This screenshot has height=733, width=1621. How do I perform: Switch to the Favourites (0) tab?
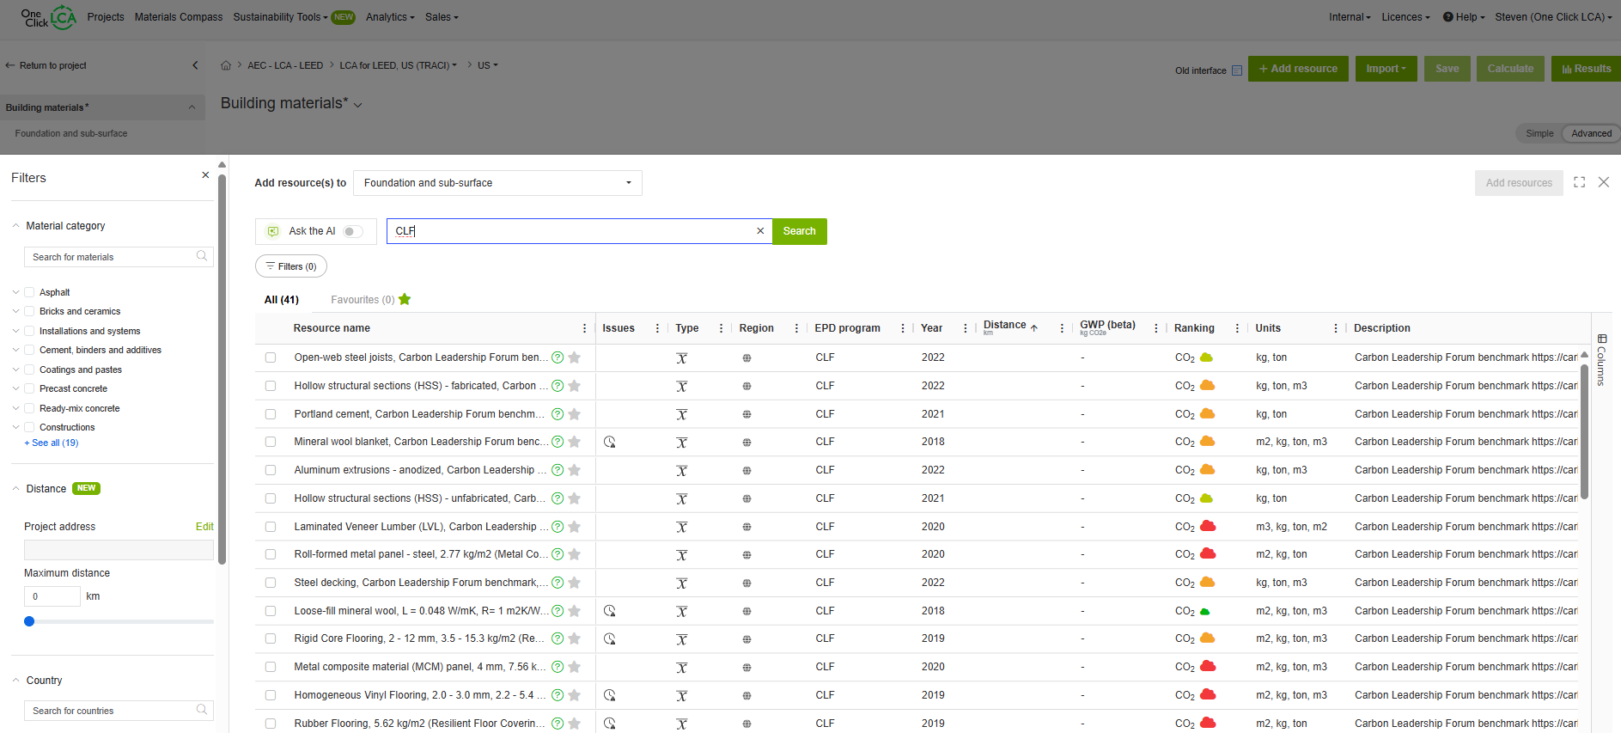[x=363, y=300]
